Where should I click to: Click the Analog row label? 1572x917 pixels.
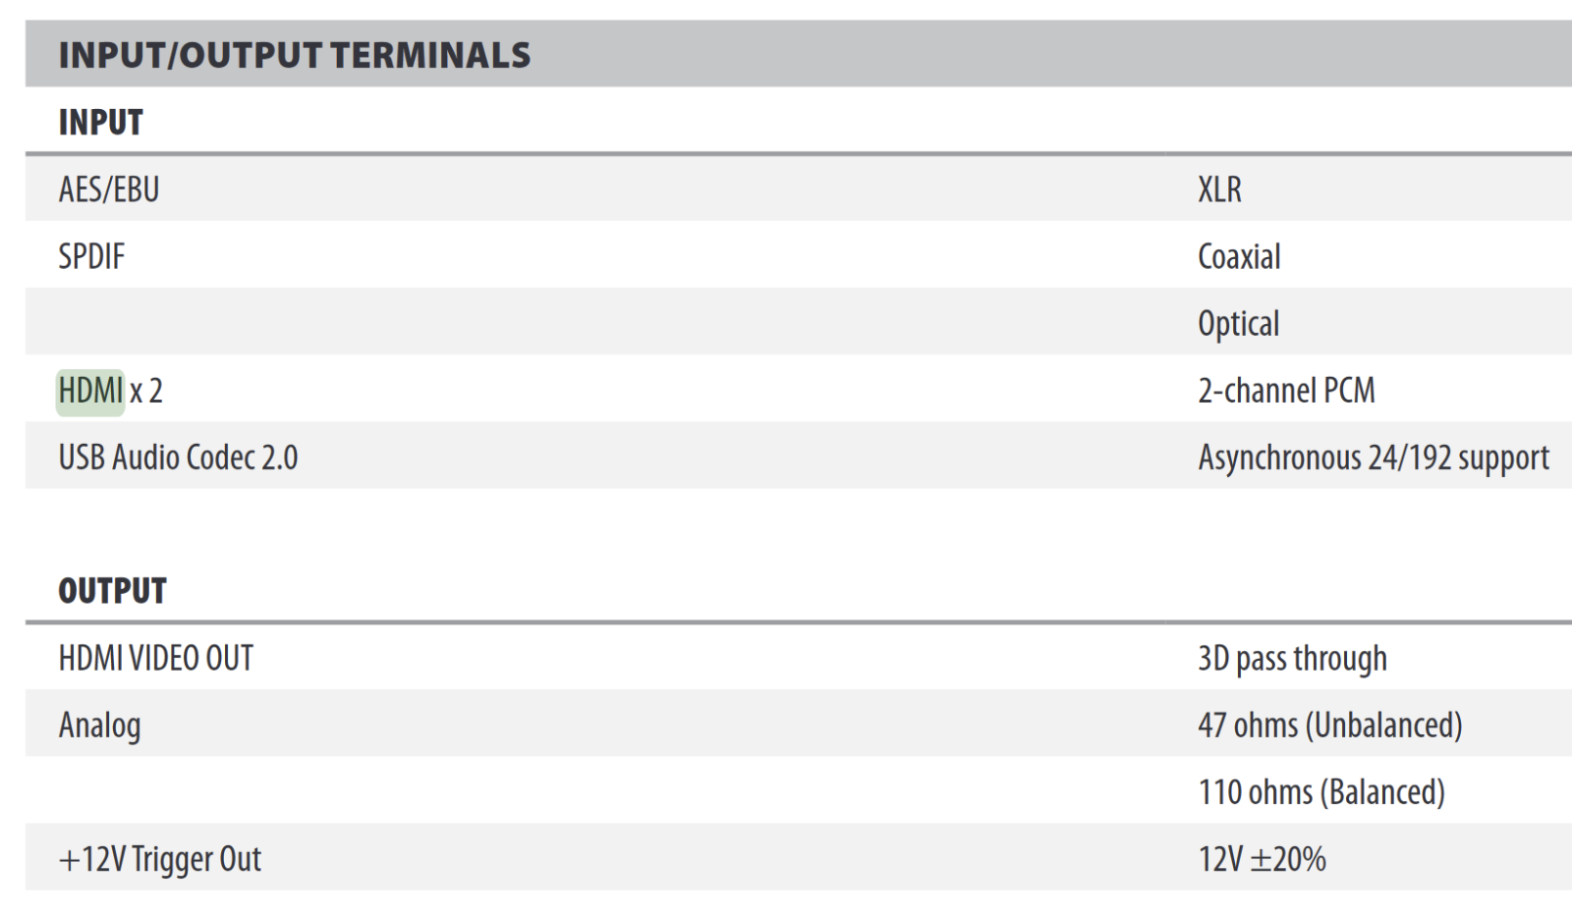(100, 726)
